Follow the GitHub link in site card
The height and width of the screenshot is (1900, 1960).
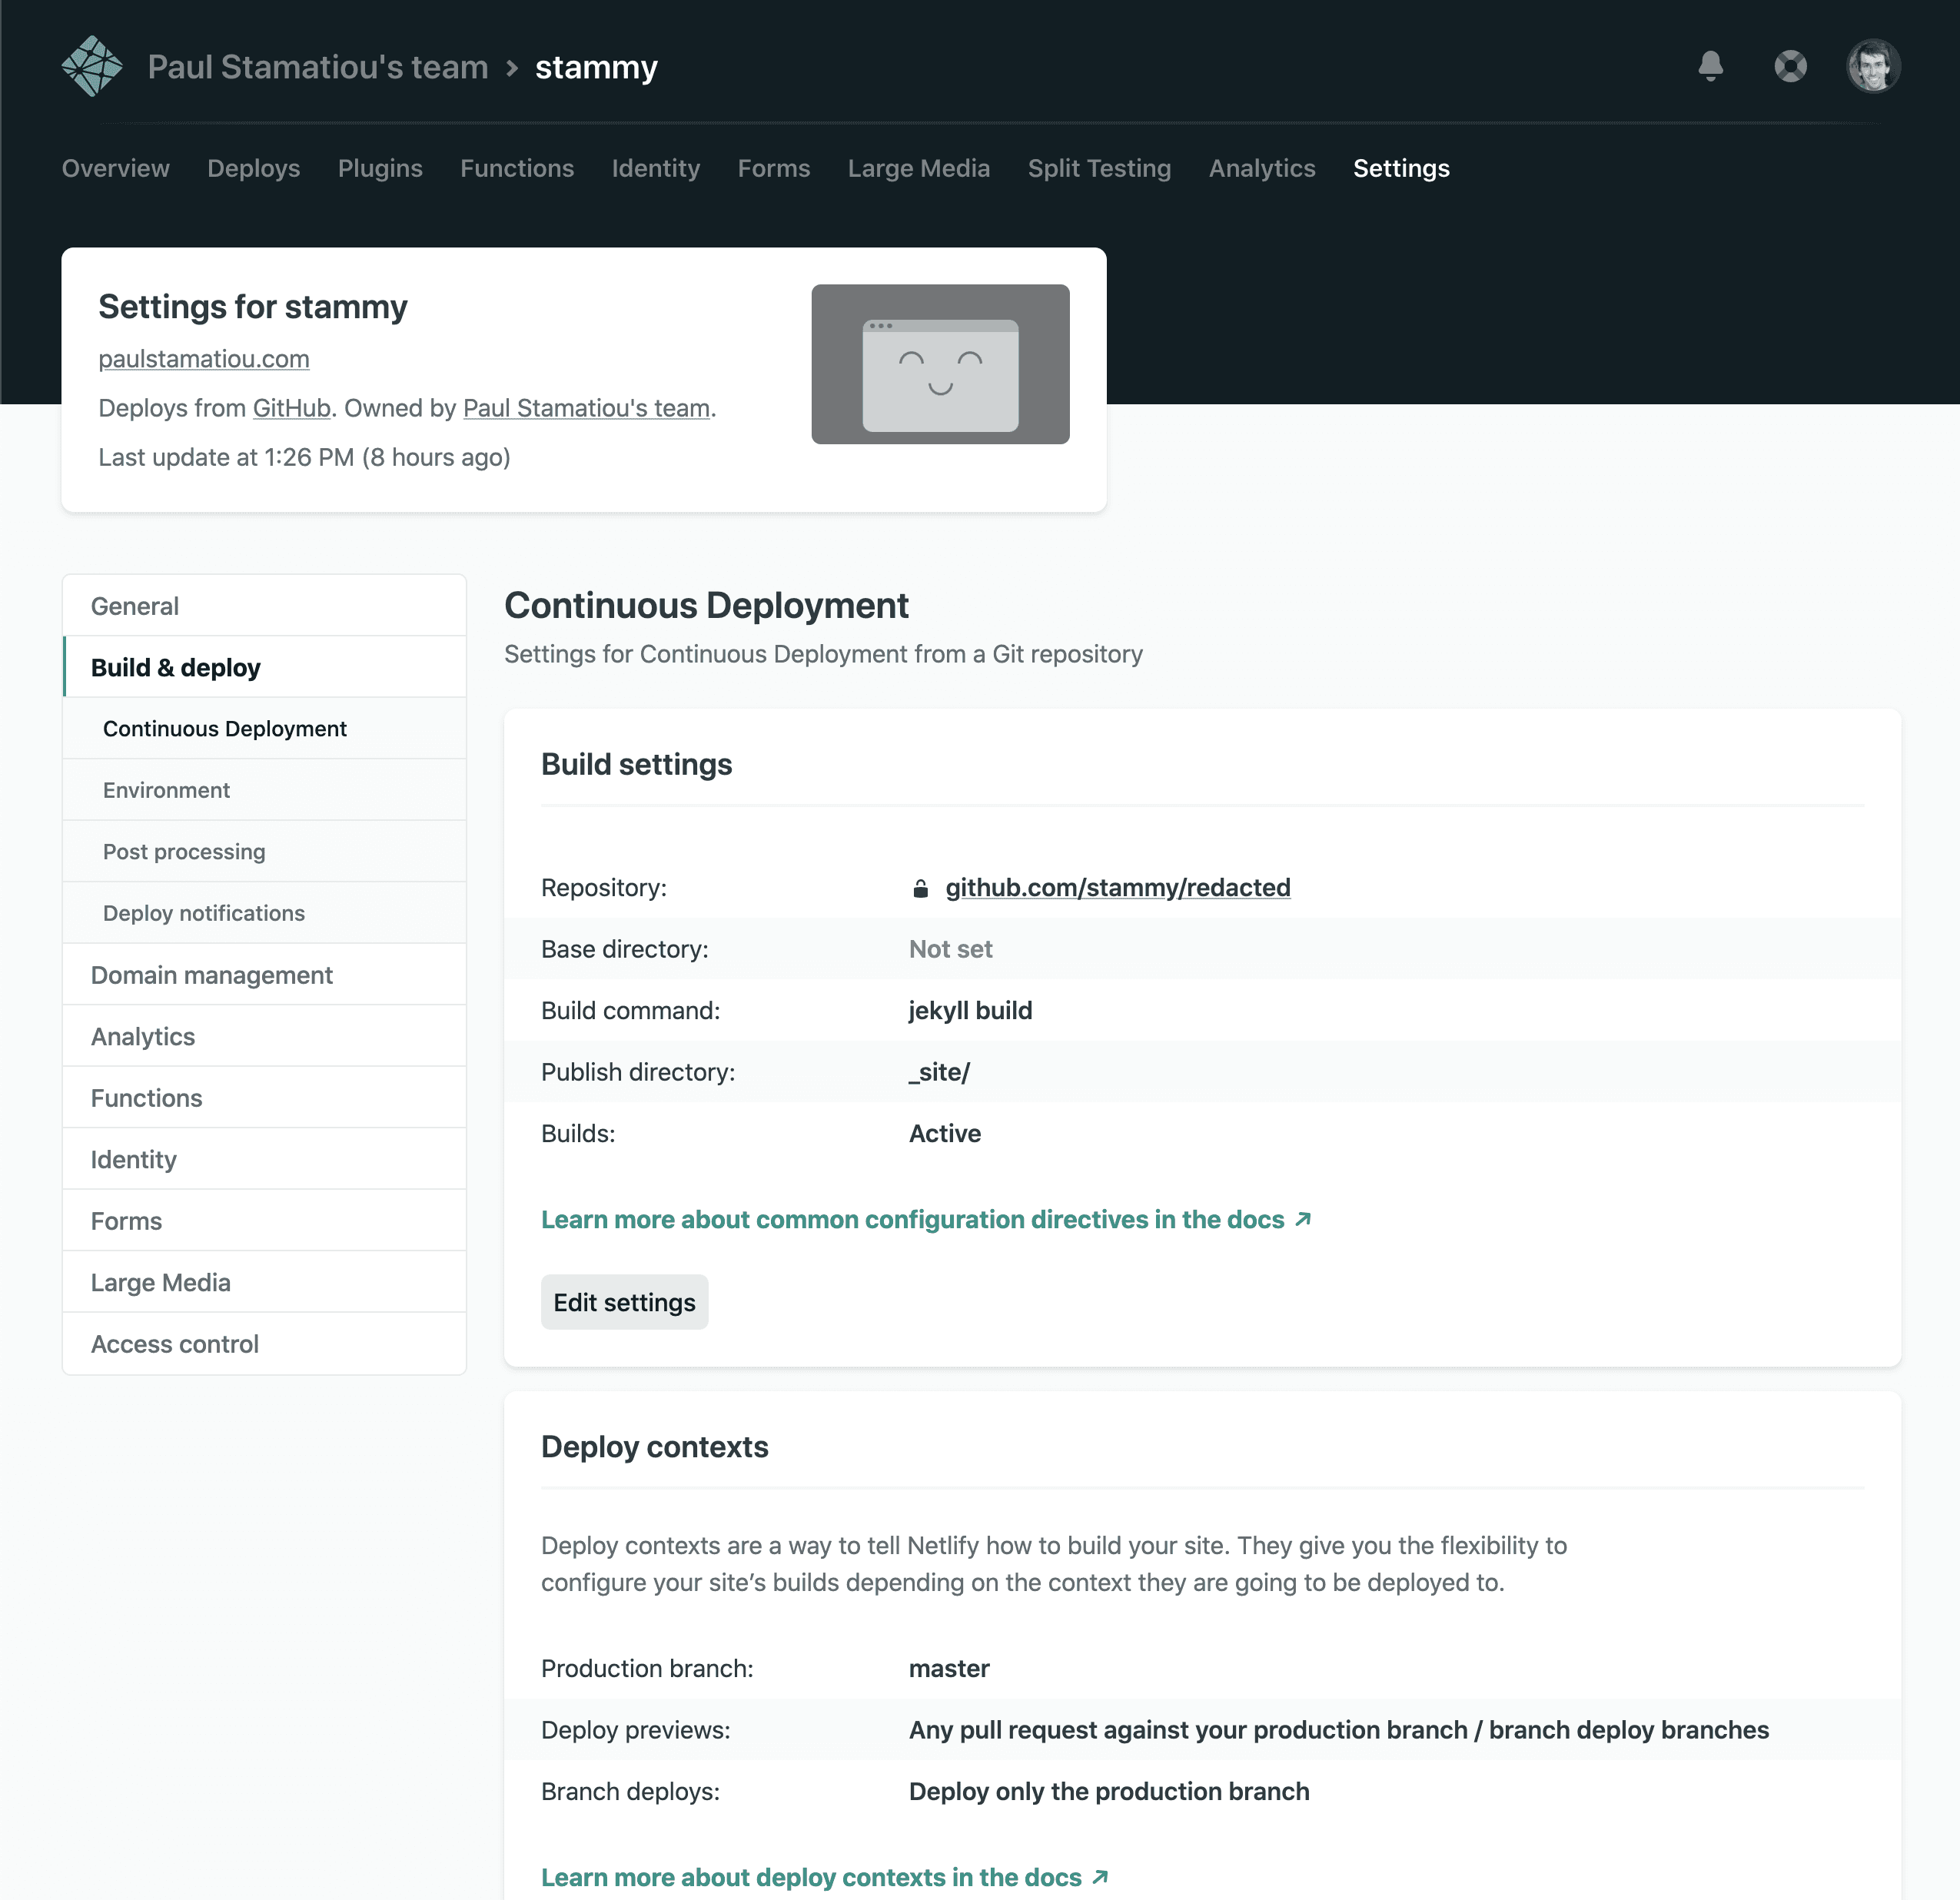(291, 408)
